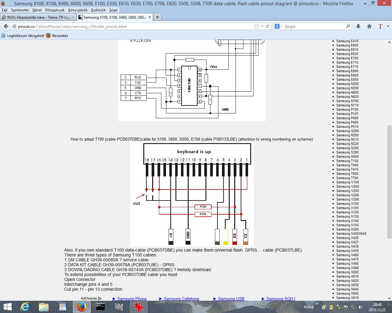Screen dimensions: 392x313
Task: Open Samsung V200 pinout link
Action: click(x=347, y=186)
